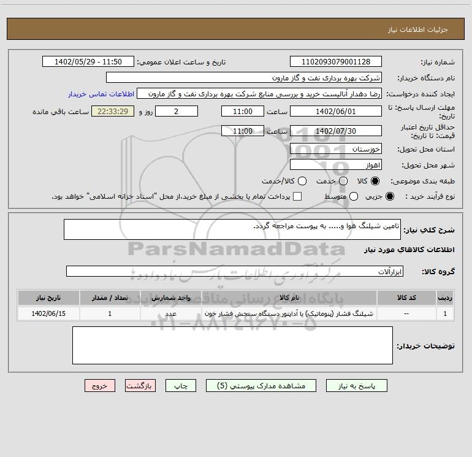Screen dimensions: 472x457
Task: Open the اطلاعات تماس خریدار link
Action: point(101,94)
